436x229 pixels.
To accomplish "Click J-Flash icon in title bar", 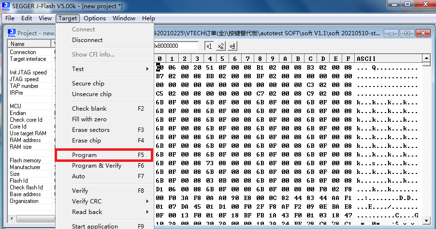I will click(6, 6).
